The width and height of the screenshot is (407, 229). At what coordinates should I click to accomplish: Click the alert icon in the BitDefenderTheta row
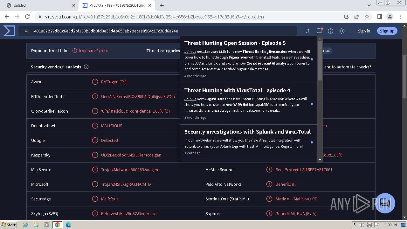coord(95,96)
